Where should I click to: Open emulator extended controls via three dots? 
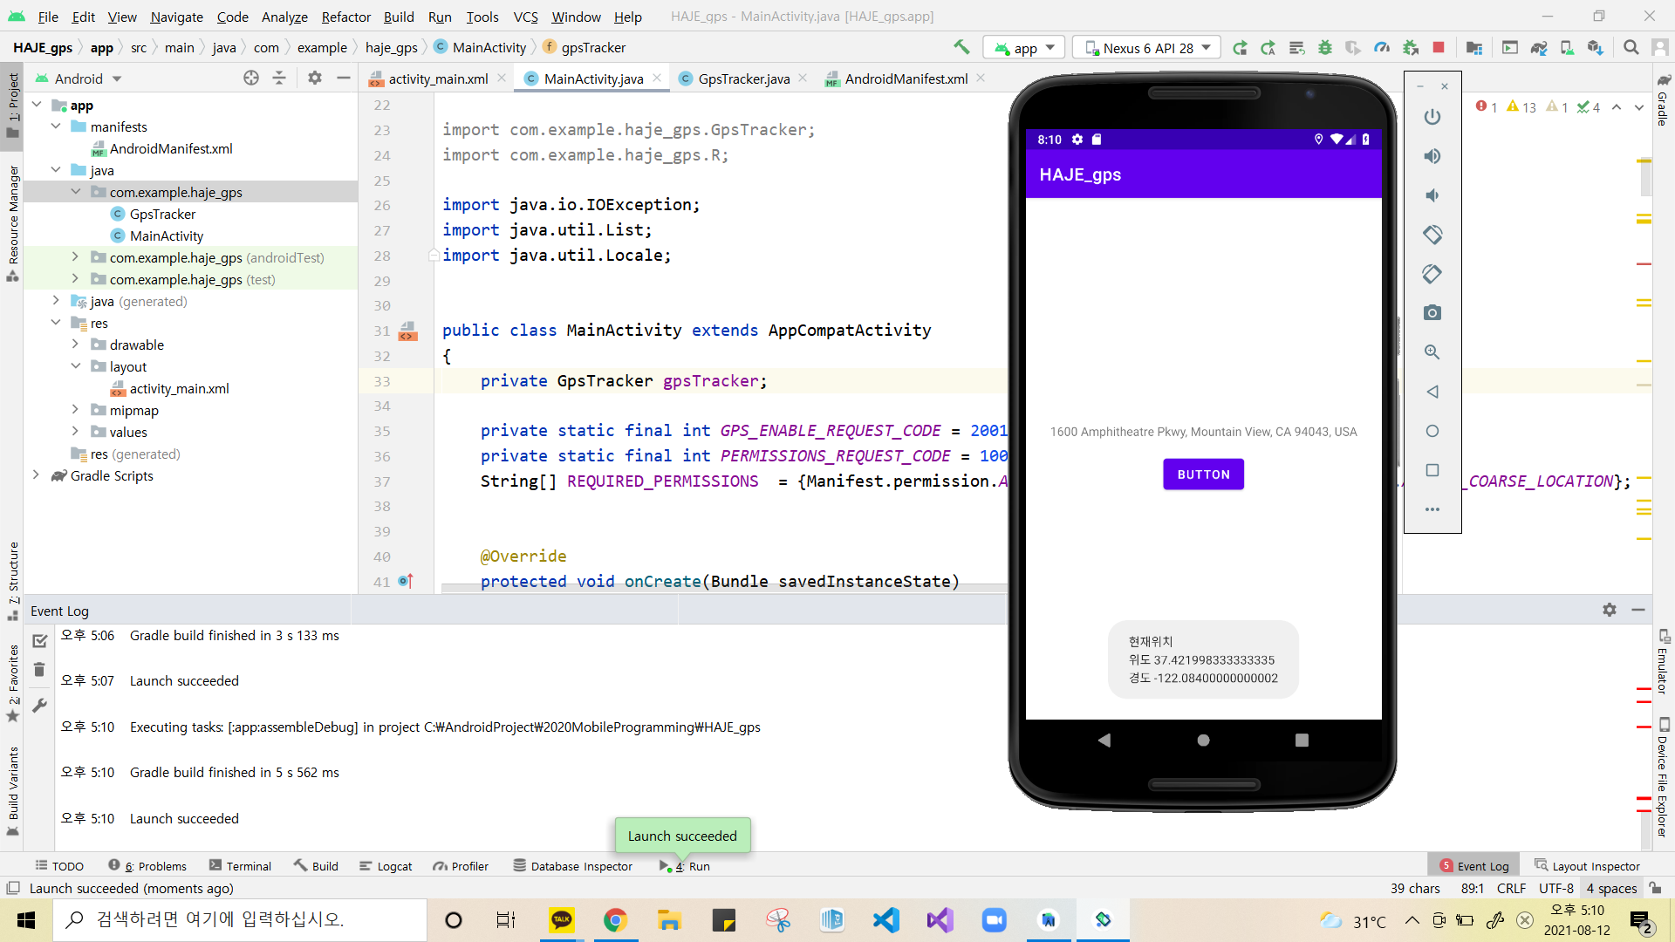[1432, 509]
